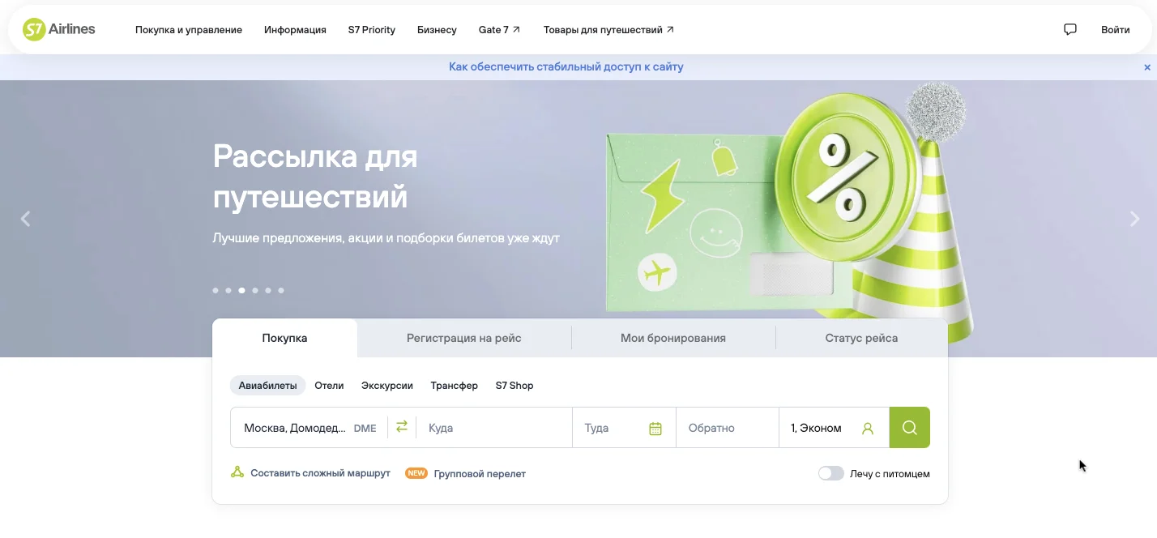This screenshot has width=1157, height=538.
Task: Click the passenger icon next to Эконом
Action: [x=868, y=429]
